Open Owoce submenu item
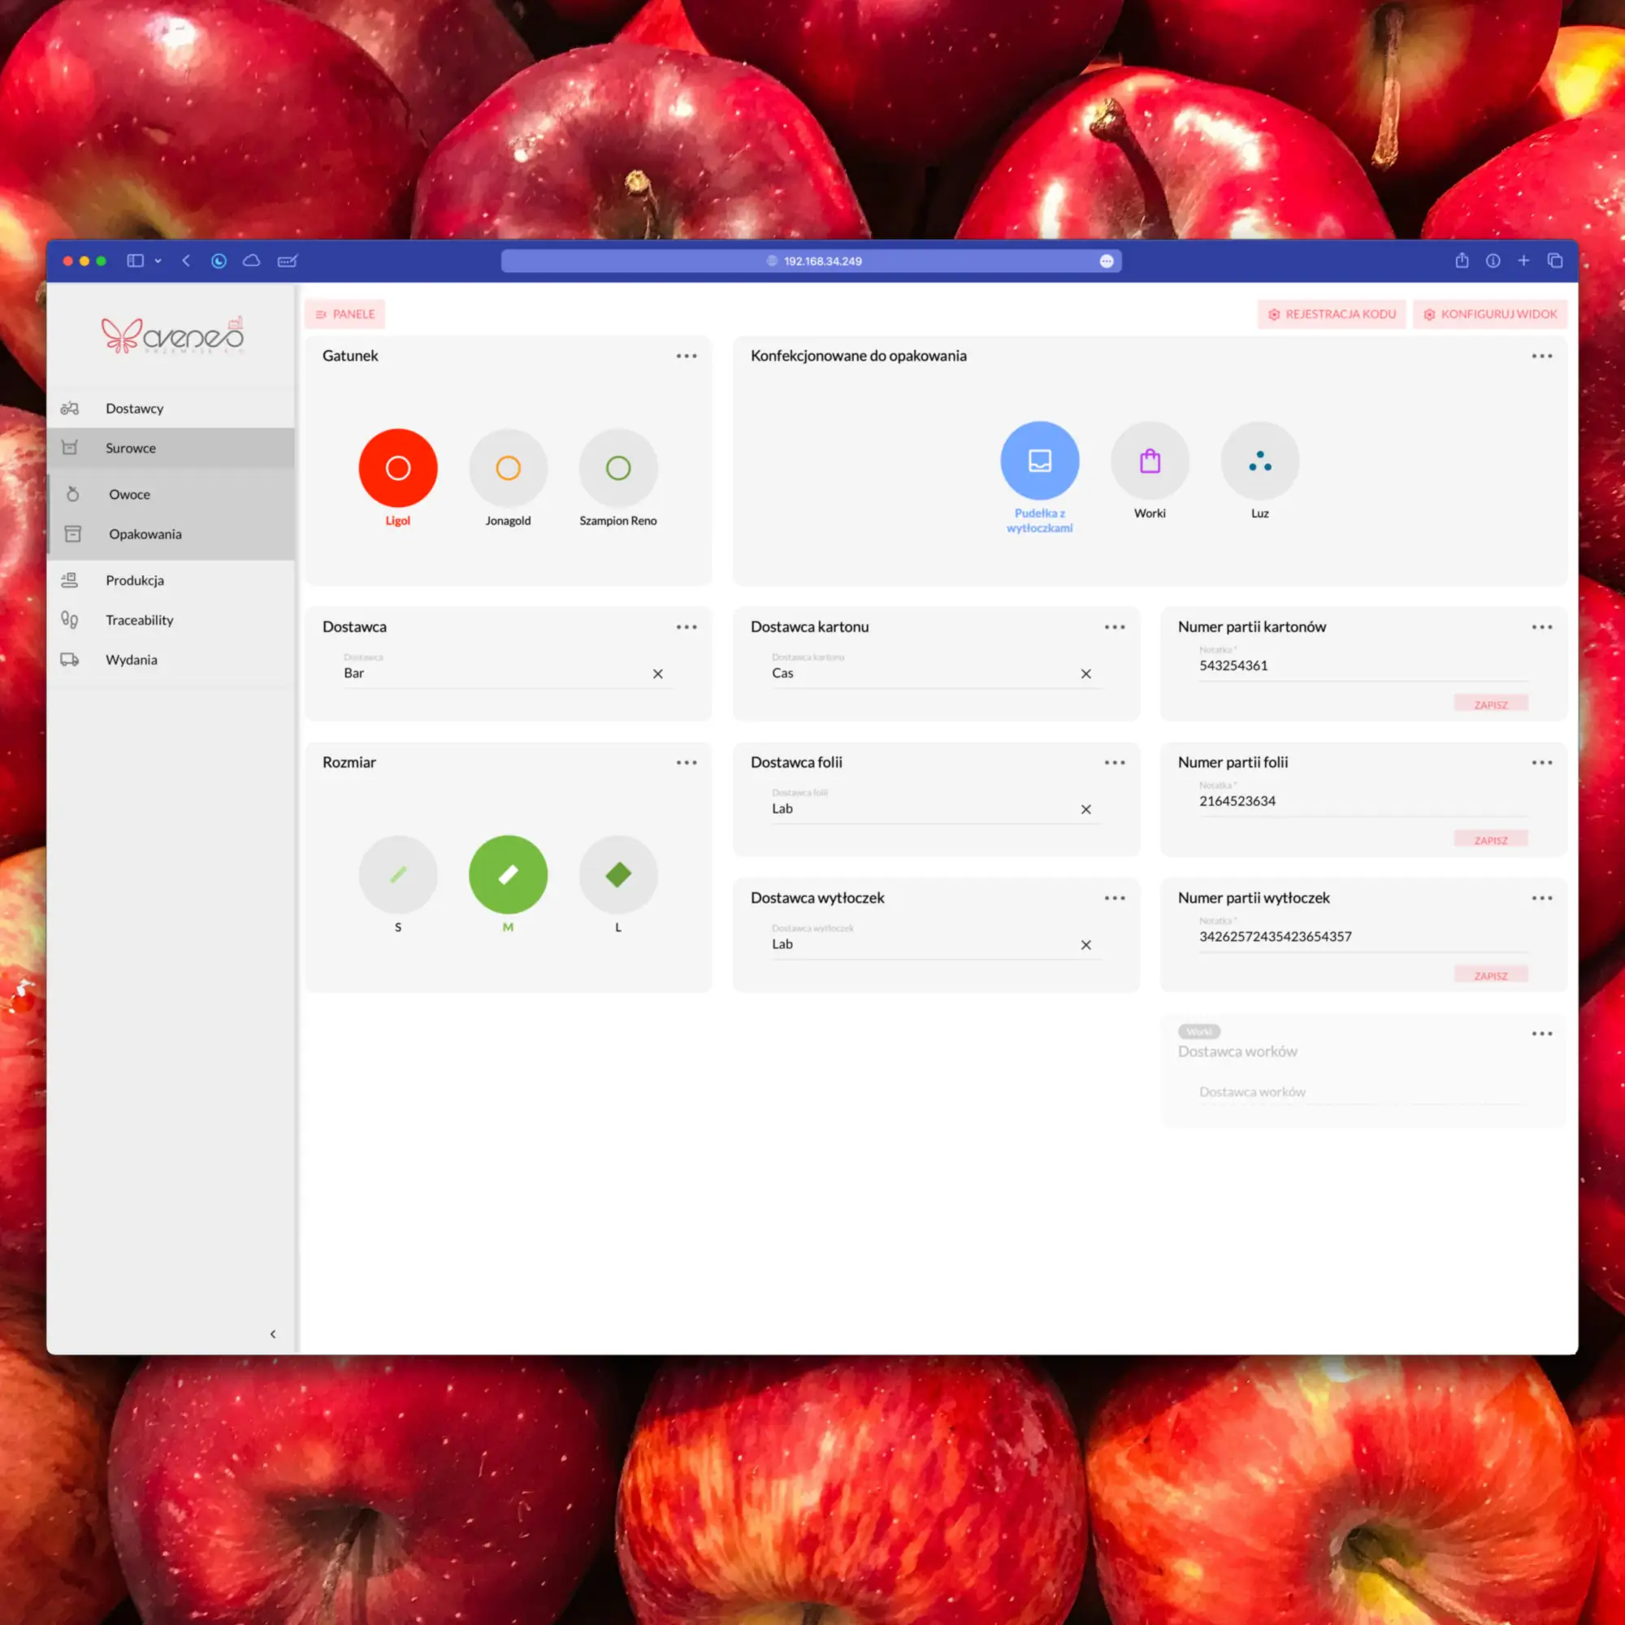The height and width of the screenshot is (1625, 1625). tap(129, 495)
